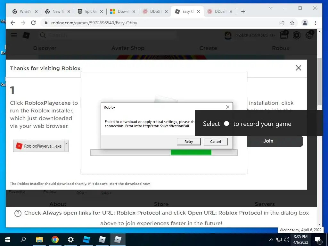Open the RobloxPlayerLauncher.exe download item
This screenshot has width=328, height=246.
39,146
